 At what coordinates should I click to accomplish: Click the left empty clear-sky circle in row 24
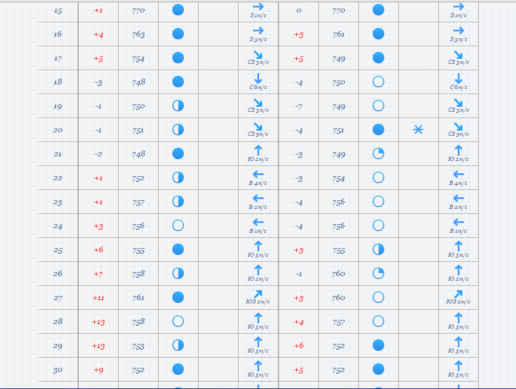(178, 225)
